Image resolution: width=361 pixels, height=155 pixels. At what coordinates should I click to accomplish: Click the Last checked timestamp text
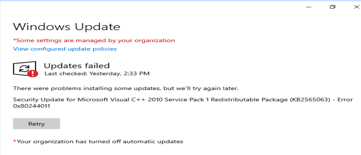pyautogui.click(x=97, y=73)
